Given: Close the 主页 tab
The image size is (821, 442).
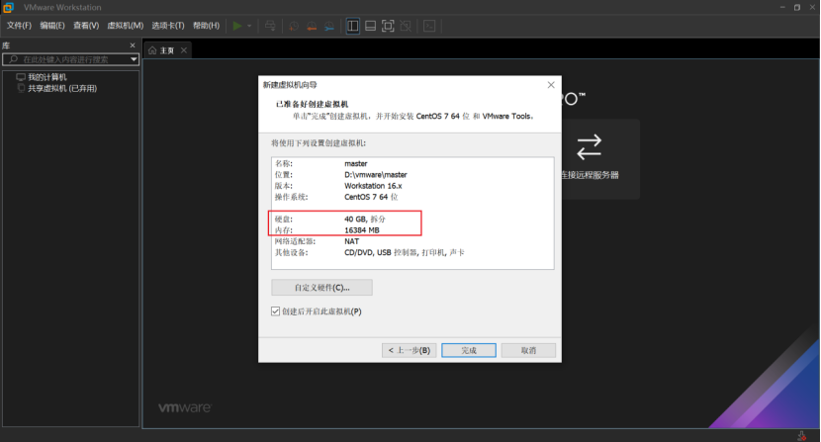Looking at the screenshot, I should click(184, 50).
